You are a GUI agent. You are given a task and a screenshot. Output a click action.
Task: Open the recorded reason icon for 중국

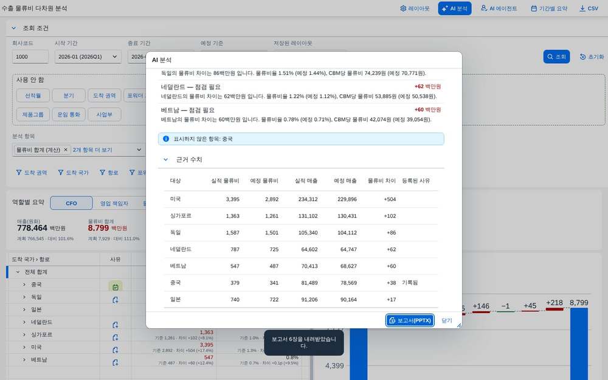pos(115,287)
